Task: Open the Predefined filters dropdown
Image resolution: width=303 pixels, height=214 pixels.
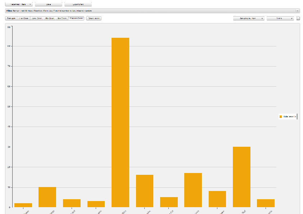Action: [x=19, y=4]
